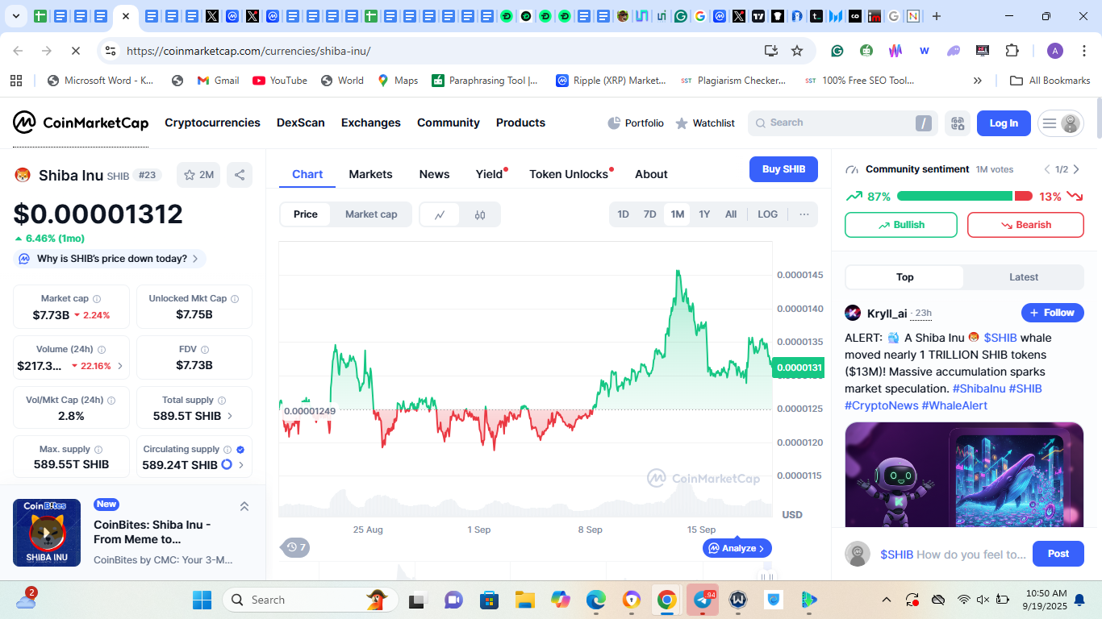Switch chart to Market cap view
The width and height of the screenshot is (1102, 619).
pyautogui.click(x=371, y=214)
